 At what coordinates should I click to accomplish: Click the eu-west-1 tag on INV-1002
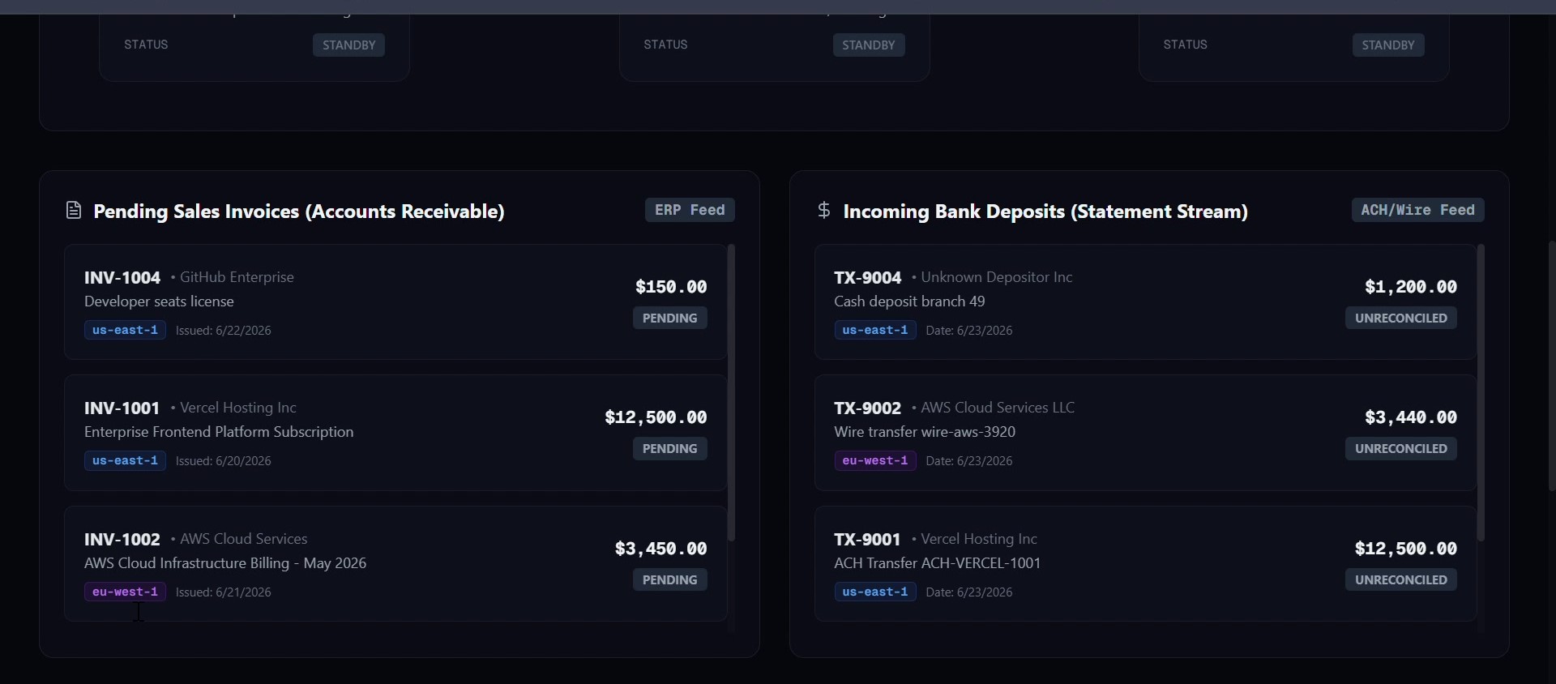pos(125,592)
